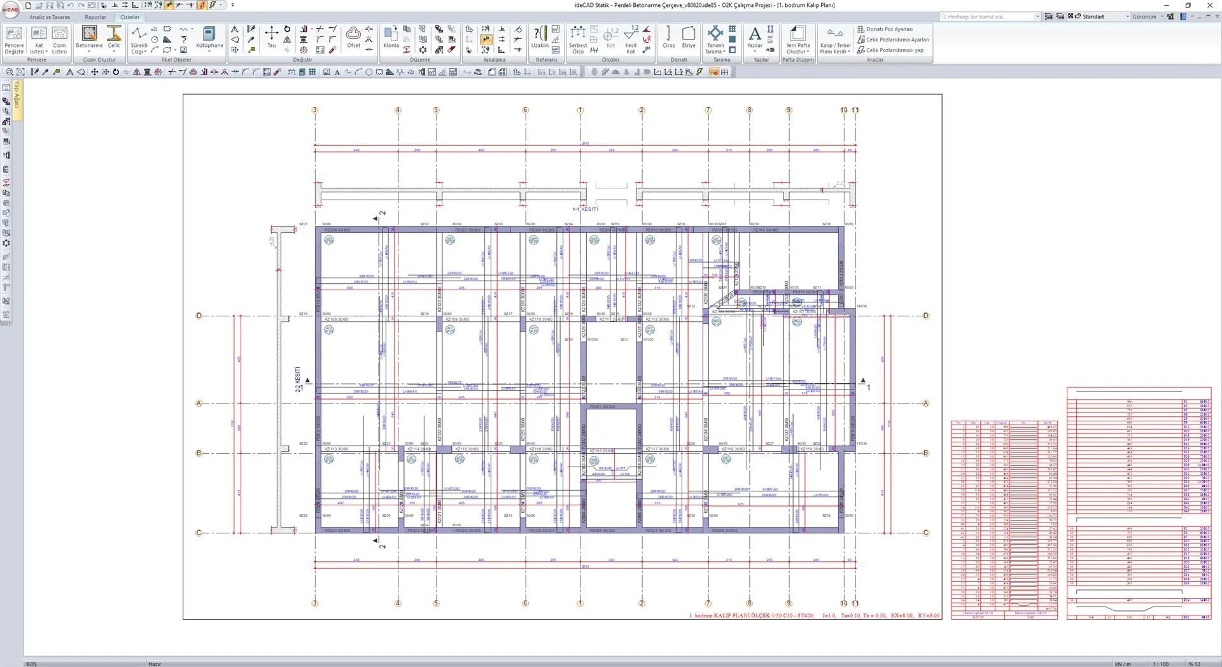Click the Redo arrow in quick access
This screenshot has width=1222, height=667.
click(x=81, y=5)
